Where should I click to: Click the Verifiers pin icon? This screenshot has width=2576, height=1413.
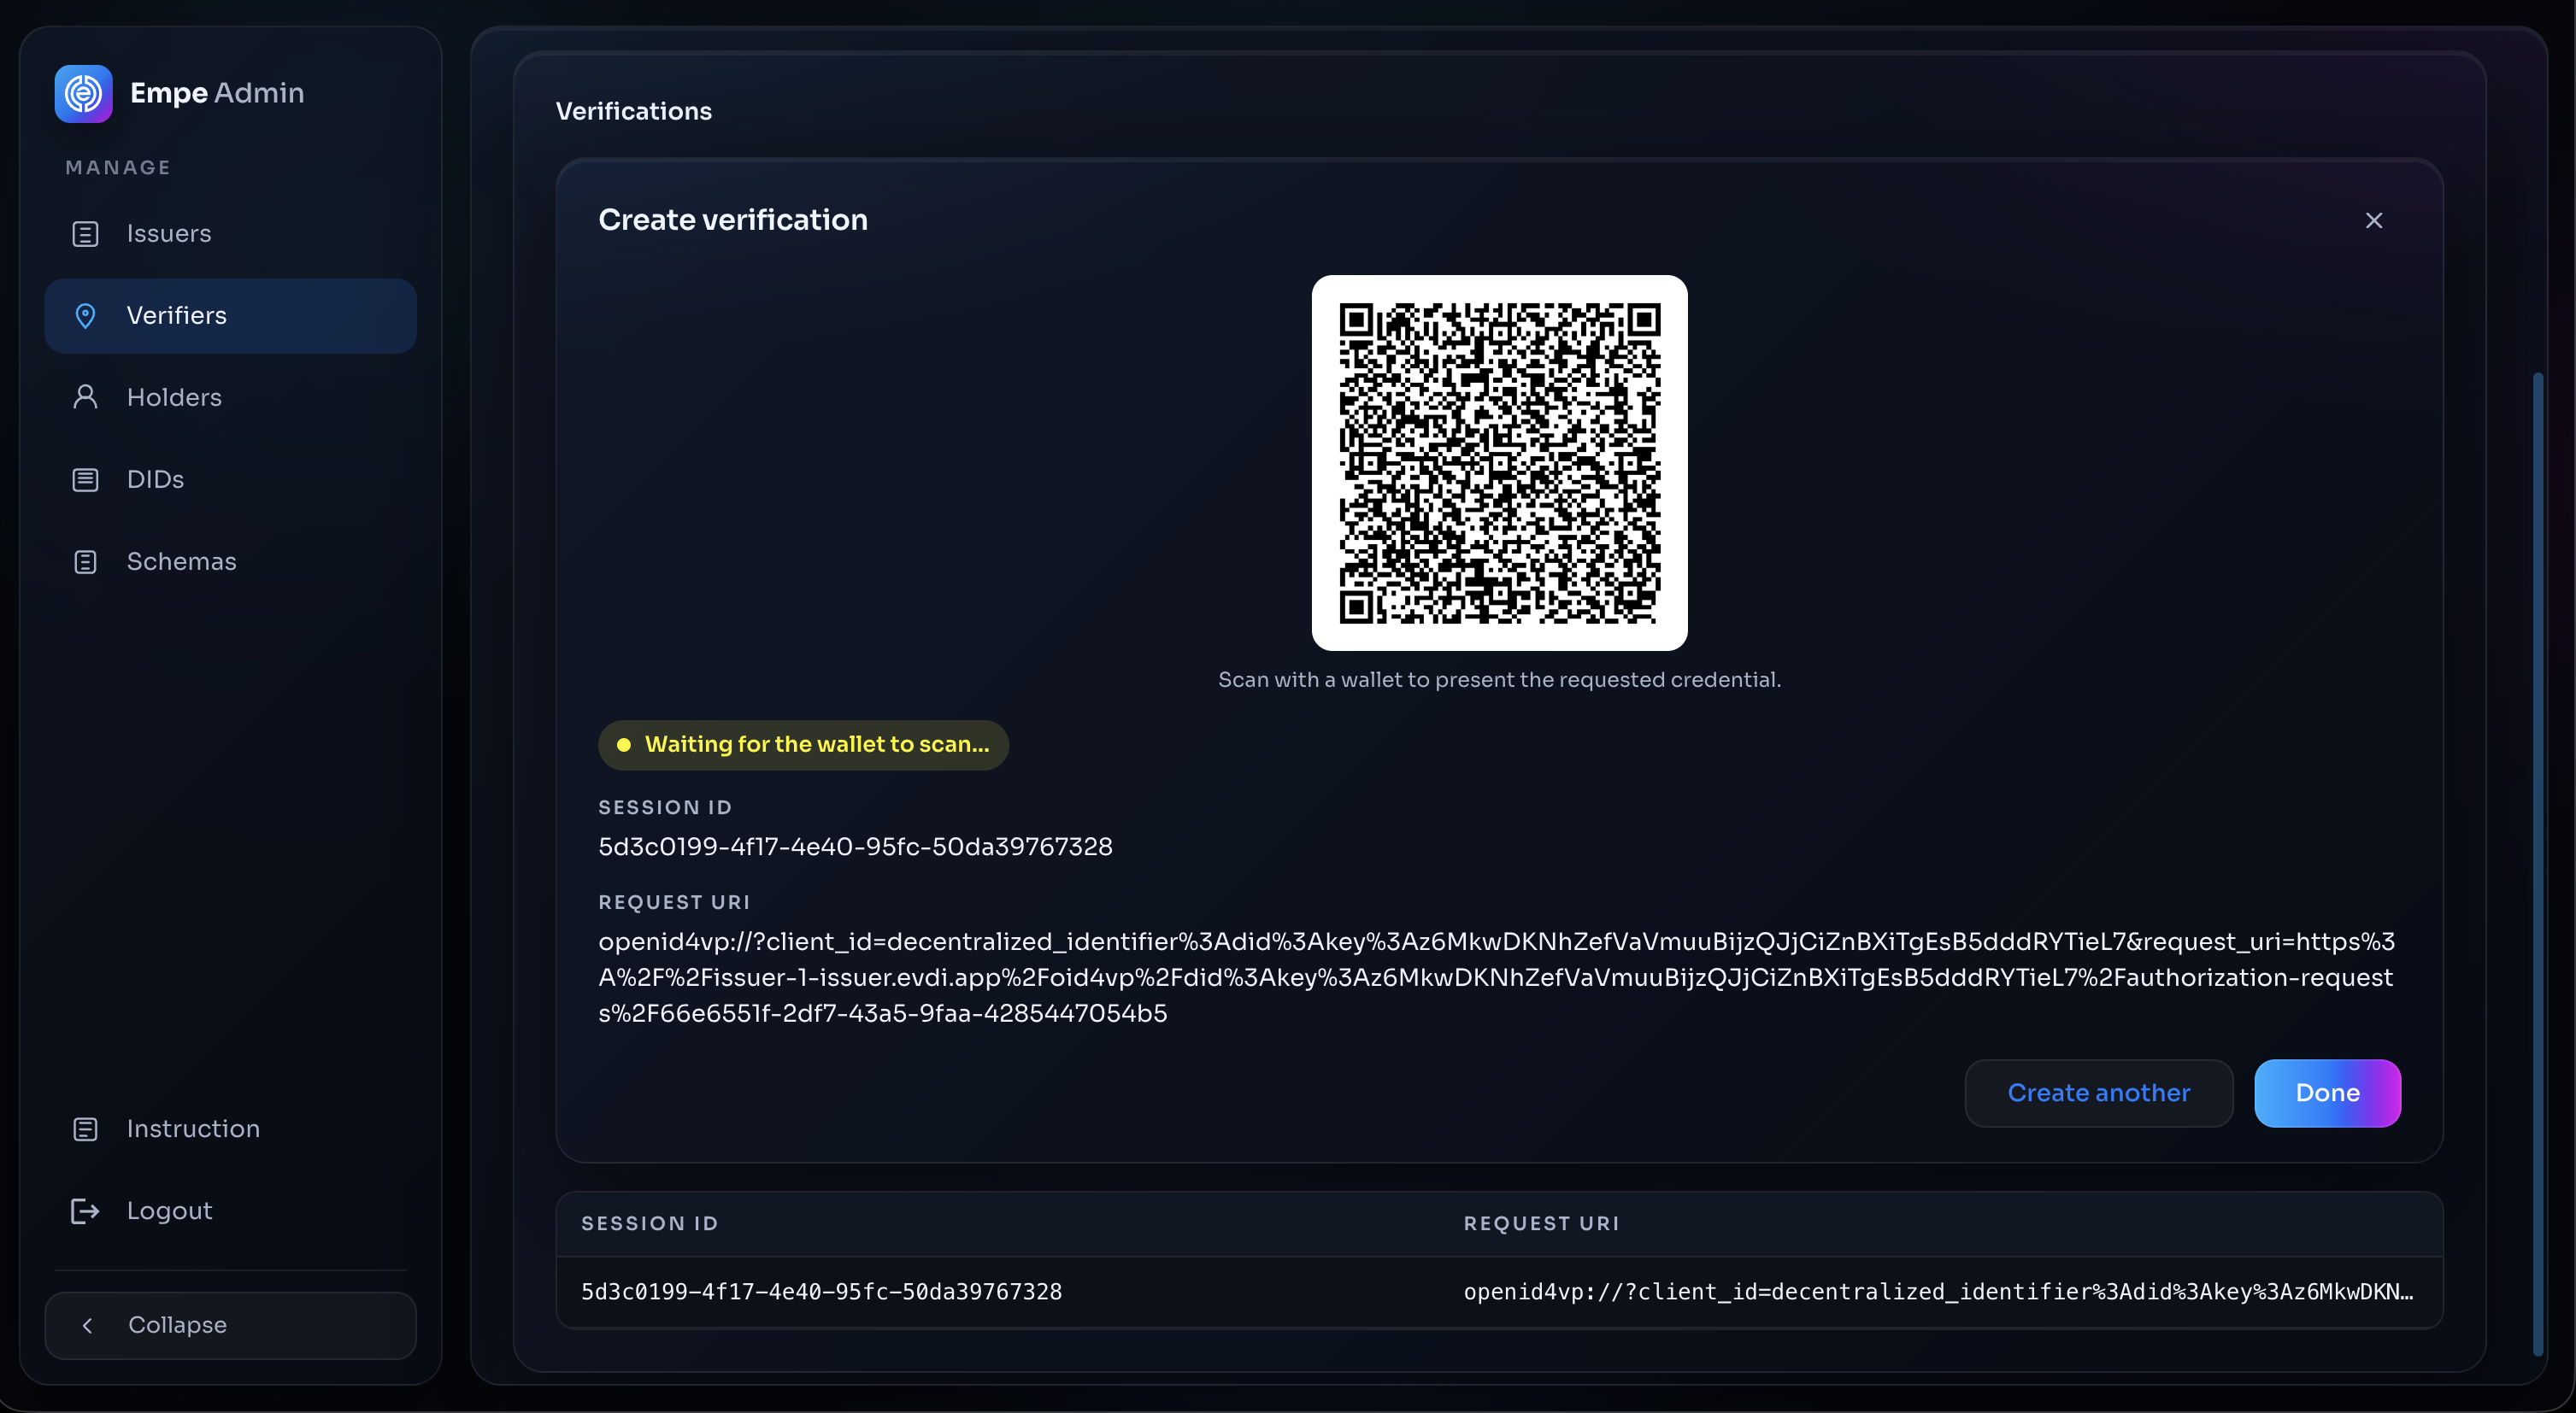point(85,316)
